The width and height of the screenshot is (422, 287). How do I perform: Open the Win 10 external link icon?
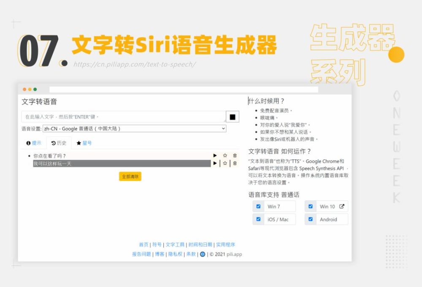coord(342,206)
